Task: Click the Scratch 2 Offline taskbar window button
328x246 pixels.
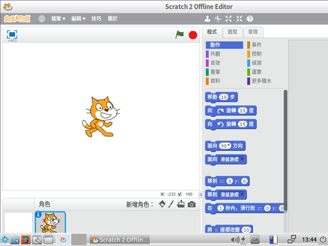Action: 120,240
